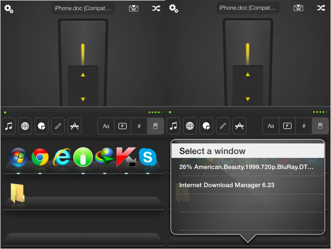Toggle the F function keys in left screen
This screenshot has height=249, width=331.
122,126
